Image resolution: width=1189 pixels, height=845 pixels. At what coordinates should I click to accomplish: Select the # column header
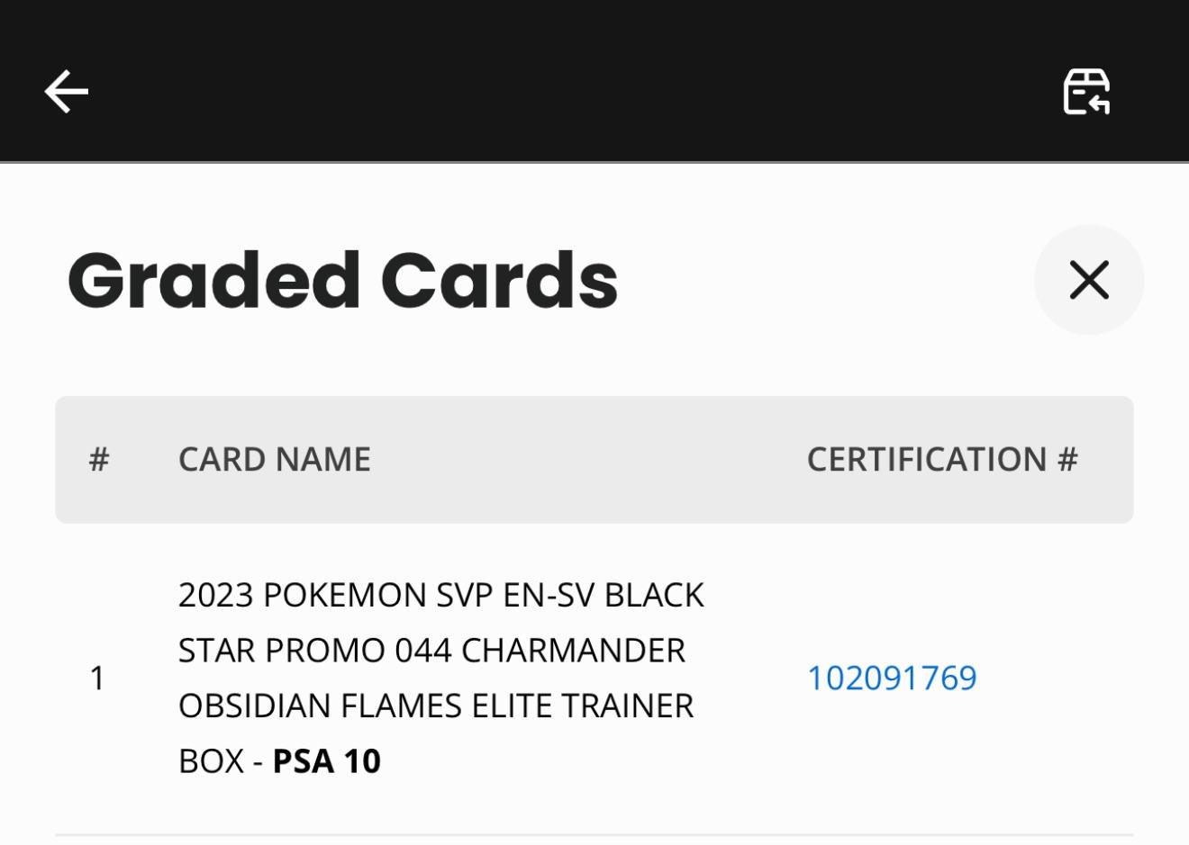[x=99, y=460]
